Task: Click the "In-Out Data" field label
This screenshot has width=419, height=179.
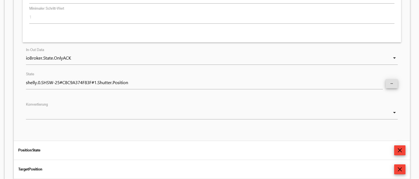Action: coord(35,50)
